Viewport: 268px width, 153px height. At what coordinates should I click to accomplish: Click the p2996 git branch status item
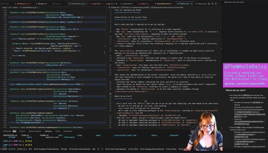pos(4,149)
